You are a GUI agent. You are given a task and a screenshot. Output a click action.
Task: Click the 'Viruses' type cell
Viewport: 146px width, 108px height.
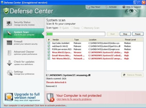click(77, 52)
